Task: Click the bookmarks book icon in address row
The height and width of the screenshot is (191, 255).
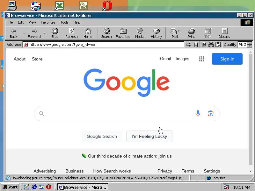Action: click(x=204, y=45)
